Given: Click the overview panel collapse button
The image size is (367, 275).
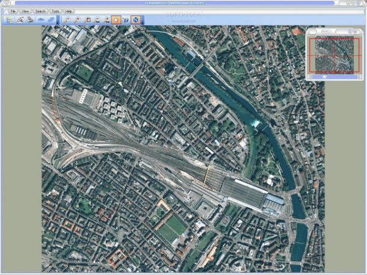Looking at the screenshot, I should [x=350, y=31].
